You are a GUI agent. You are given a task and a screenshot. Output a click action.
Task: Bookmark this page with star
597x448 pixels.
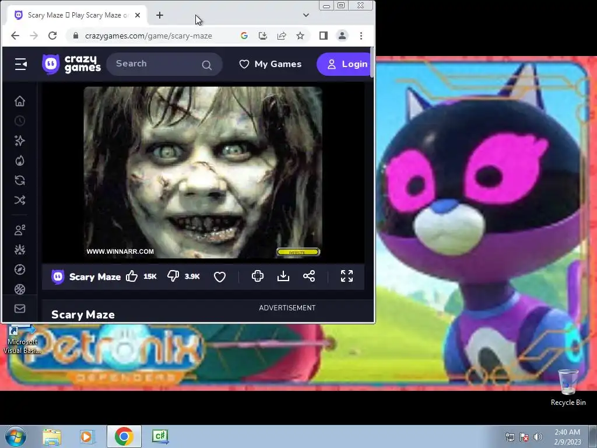click(300, 36)
